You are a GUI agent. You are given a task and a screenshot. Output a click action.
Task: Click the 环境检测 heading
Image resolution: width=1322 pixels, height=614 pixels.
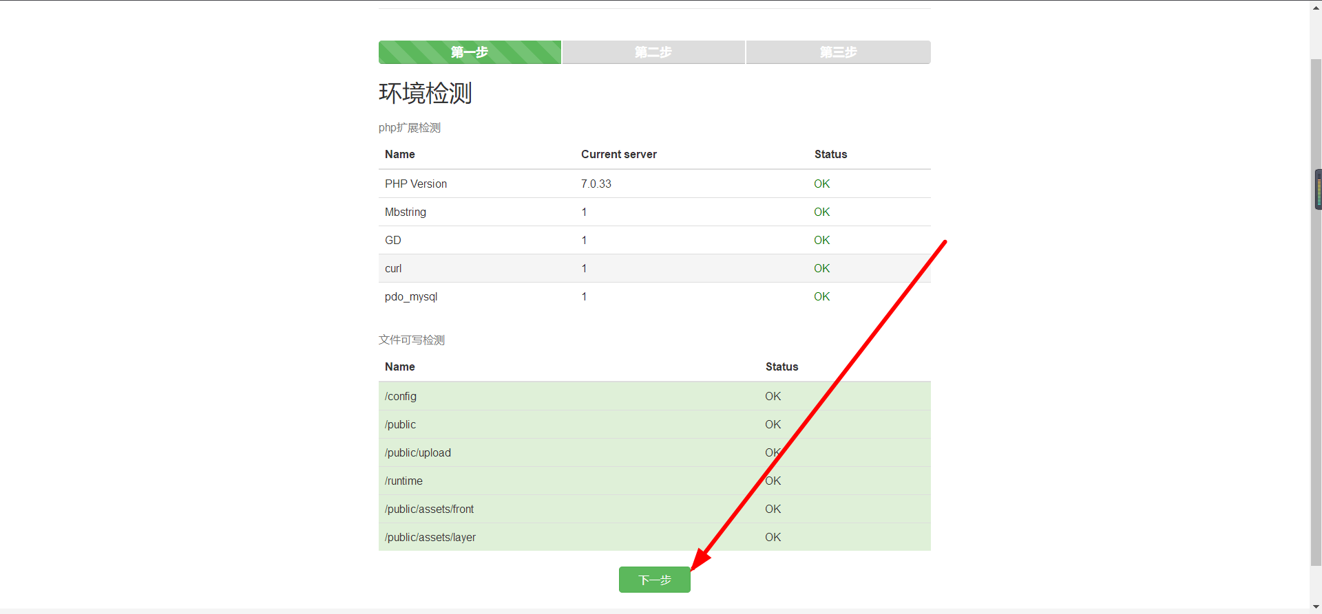(x=425, y=93)
